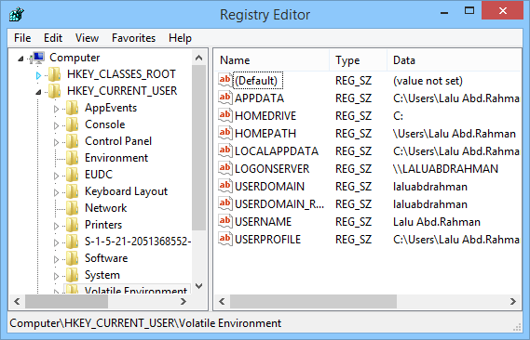Click the string icon beside LOCALAPPDATA
530x340 pixels.
pos(225,150)
